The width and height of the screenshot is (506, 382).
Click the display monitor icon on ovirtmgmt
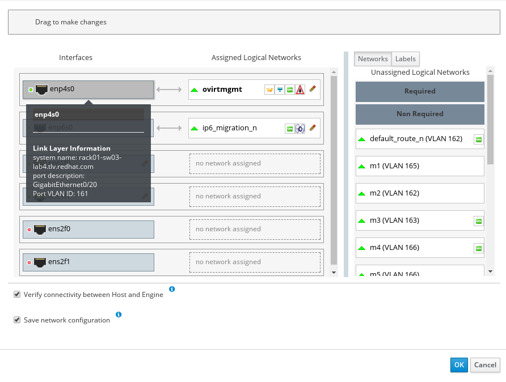[x=280, y=90]
